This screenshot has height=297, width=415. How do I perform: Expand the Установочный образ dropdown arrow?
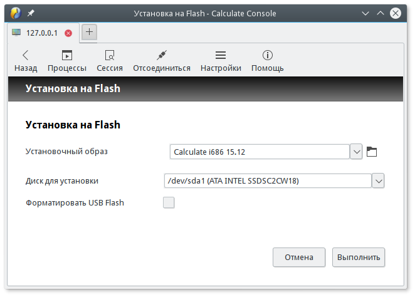point(356,152)
